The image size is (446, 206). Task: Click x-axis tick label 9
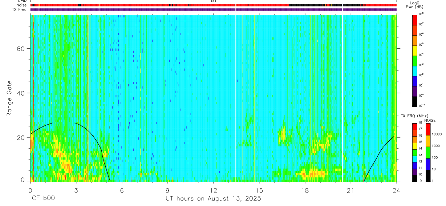tap(168, 190)
